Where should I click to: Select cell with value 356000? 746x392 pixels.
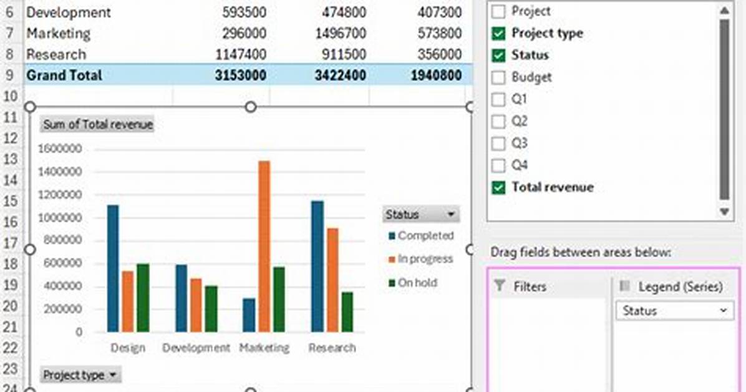coord(440,54)
